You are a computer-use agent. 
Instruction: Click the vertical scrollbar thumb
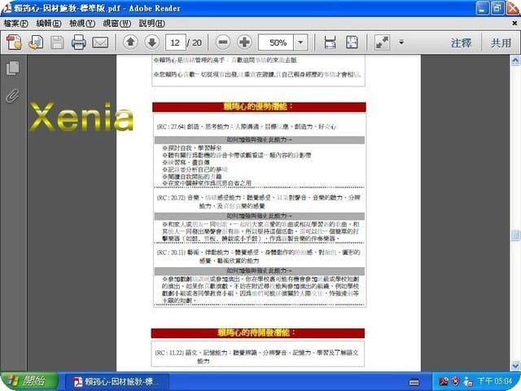515,235
